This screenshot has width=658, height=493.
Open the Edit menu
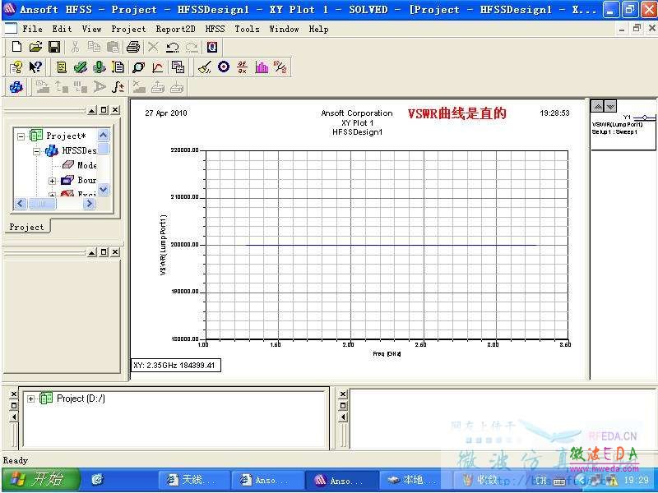[x=63, y=29]
